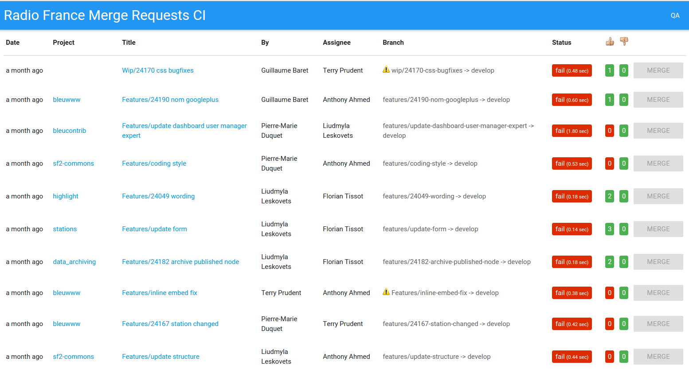Open Features/update dashboard user manager expert
This screenshot has height=377, width=689.
point(184,131)
